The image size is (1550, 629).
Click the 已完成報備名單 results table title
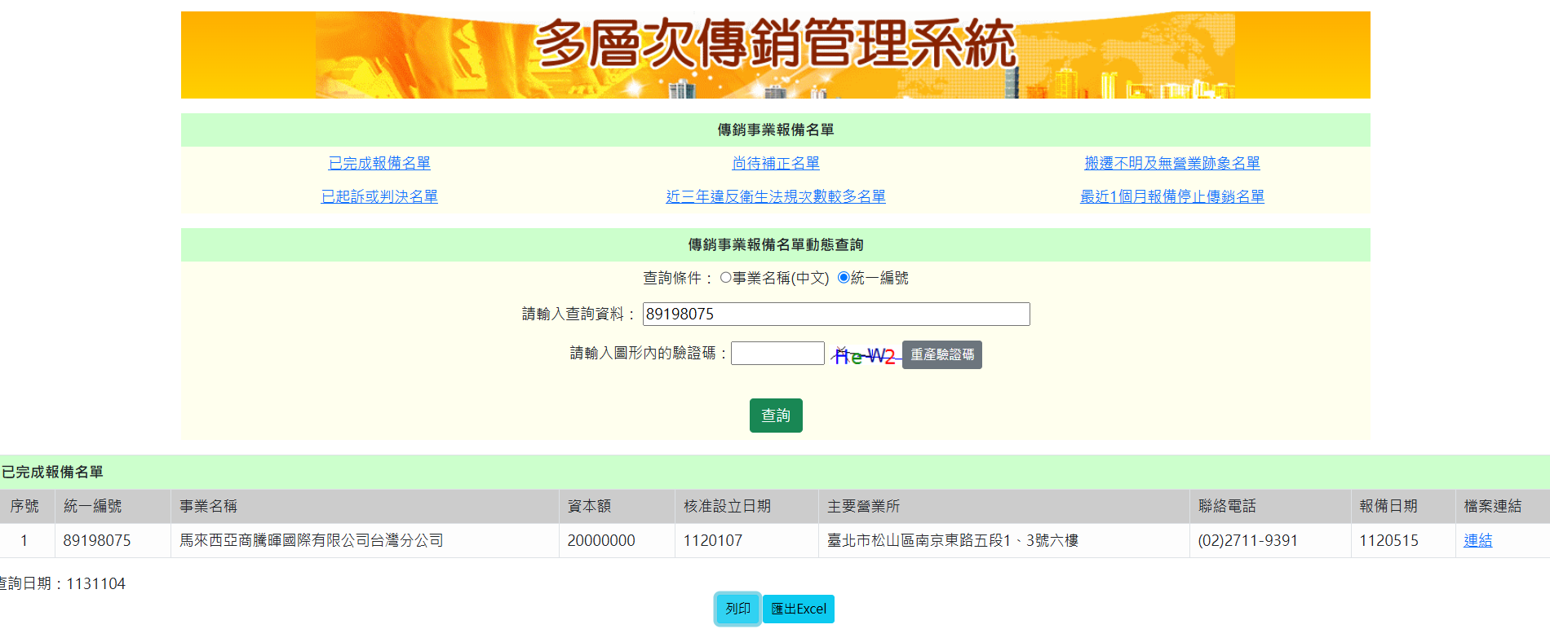(52, 472)
